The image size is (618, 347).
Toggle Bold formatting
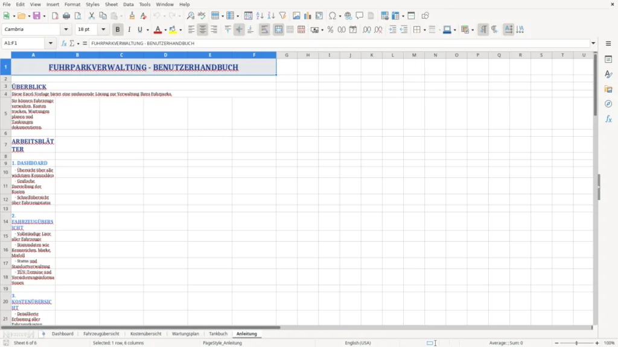[x=118, y=30]
